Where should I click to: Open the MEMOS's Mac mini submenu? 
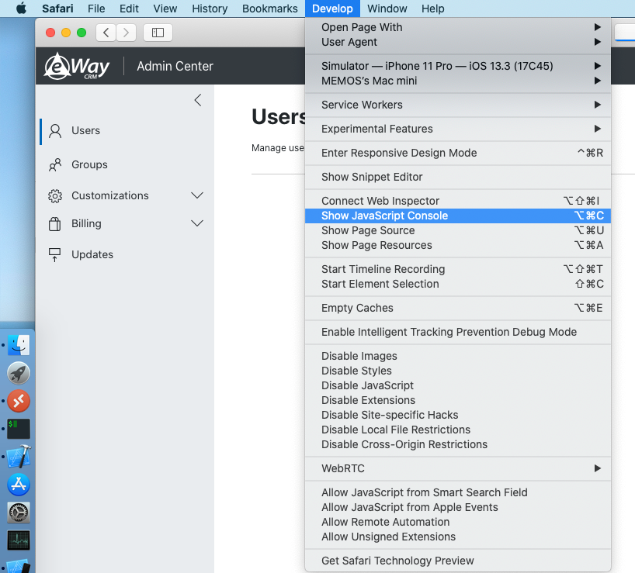click(458, 81)
